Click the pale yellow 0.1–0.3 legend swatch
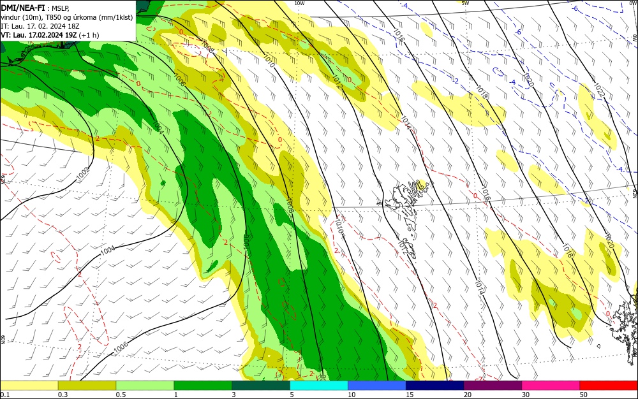Screen dimensions: 638x399 tap(29, 386)
